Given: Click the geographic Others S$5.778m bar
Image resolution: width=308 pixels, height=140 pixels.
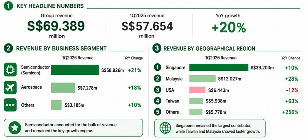Looking at the screenshot, I should click(x=196, y=112).
